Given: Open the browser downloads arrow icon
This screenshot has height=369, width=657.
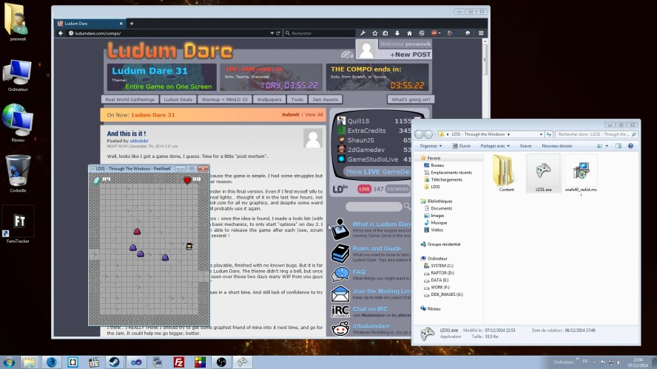Looking at the screenshot, I should point(397,33).
